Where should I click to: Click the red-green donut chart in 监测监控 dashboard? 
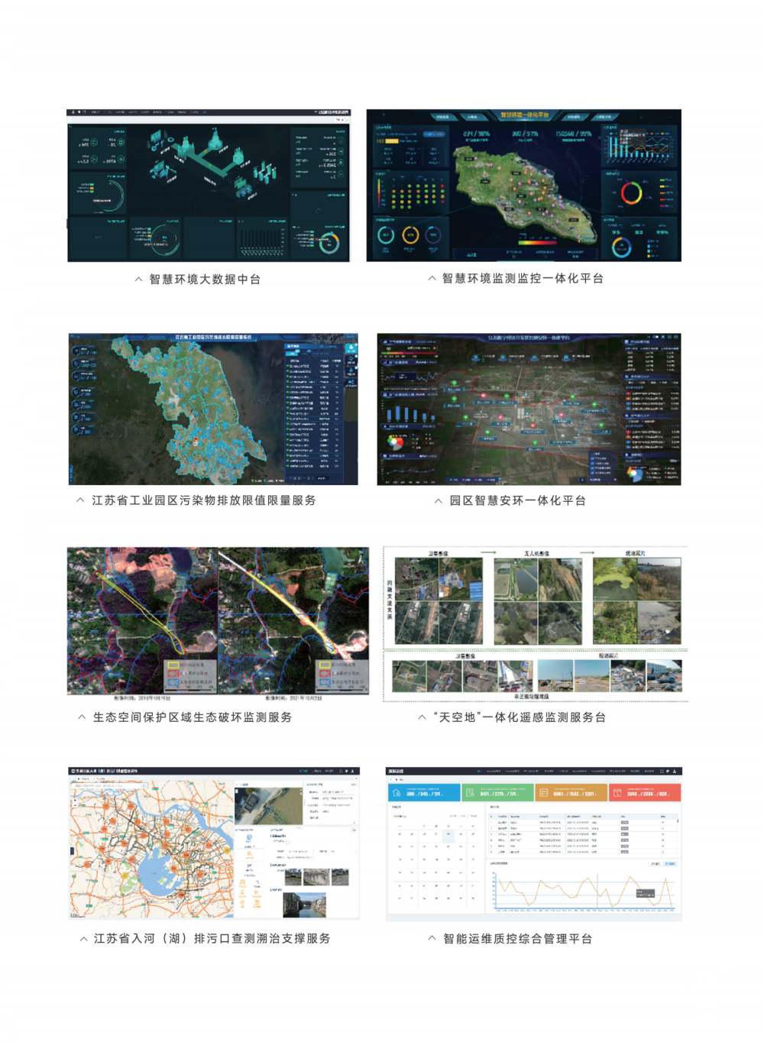[x=631, y=193]
